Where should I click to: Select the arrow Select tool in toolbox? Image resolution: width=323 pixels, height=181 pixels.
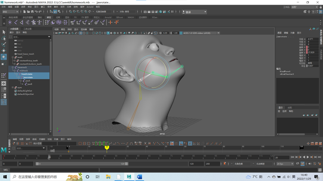[x=4, y=32]
